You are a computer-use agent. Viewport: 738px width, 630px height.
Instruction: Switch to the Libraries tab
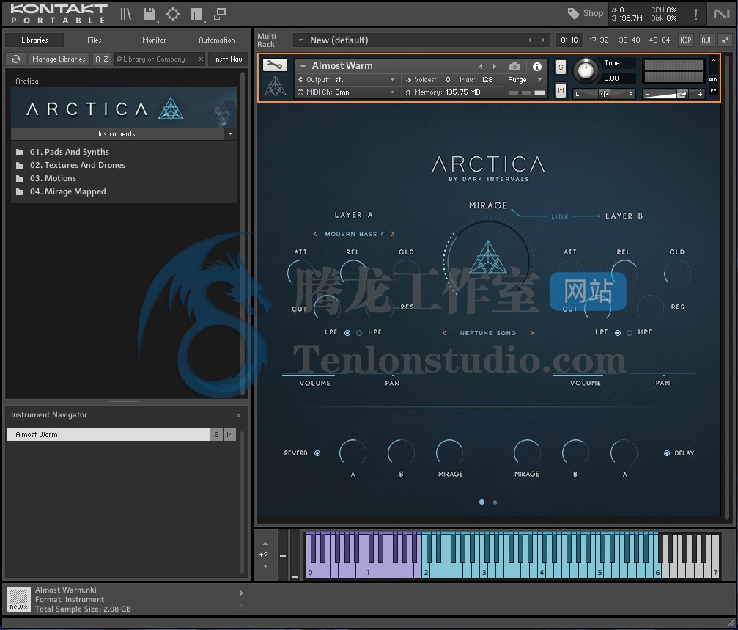[35, 40]
